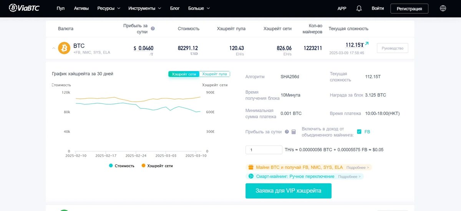This screenshot has height=211, width=461.
Task: Open the Пул menu item
Action: pyautogui.click(x=61, y=8)
